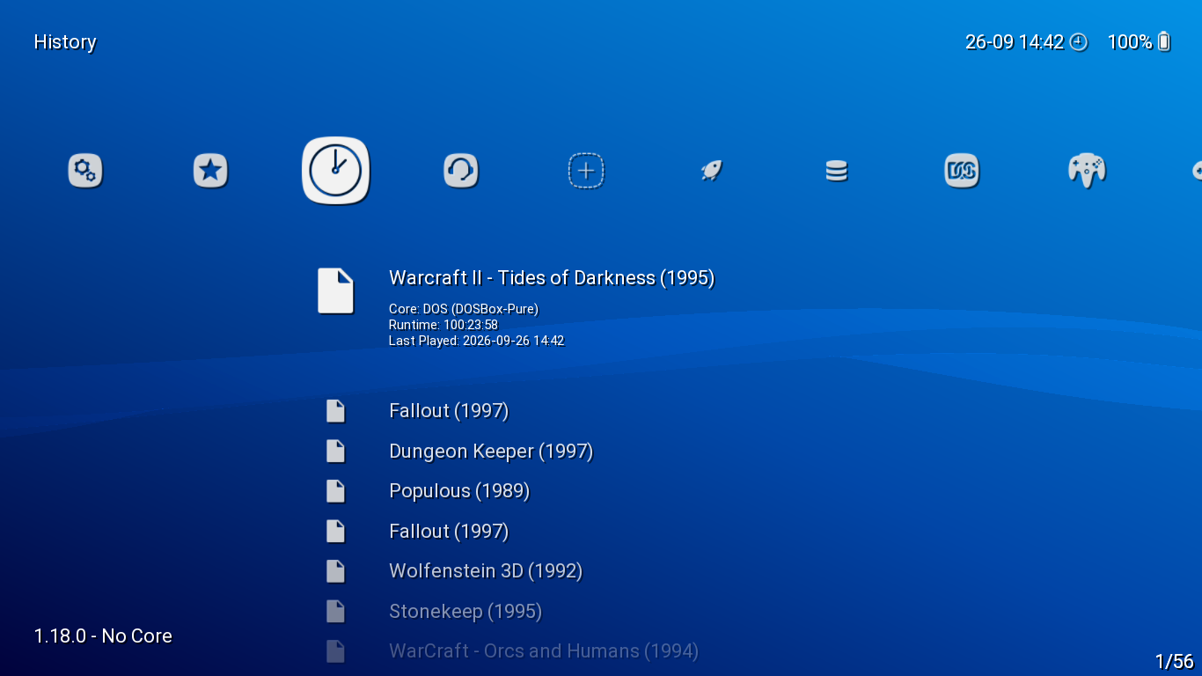The width and height of the screenshot is (1202, 676).
Task: Open the Nintendo 64 controller playlist
Action: tap(1087, 170)
